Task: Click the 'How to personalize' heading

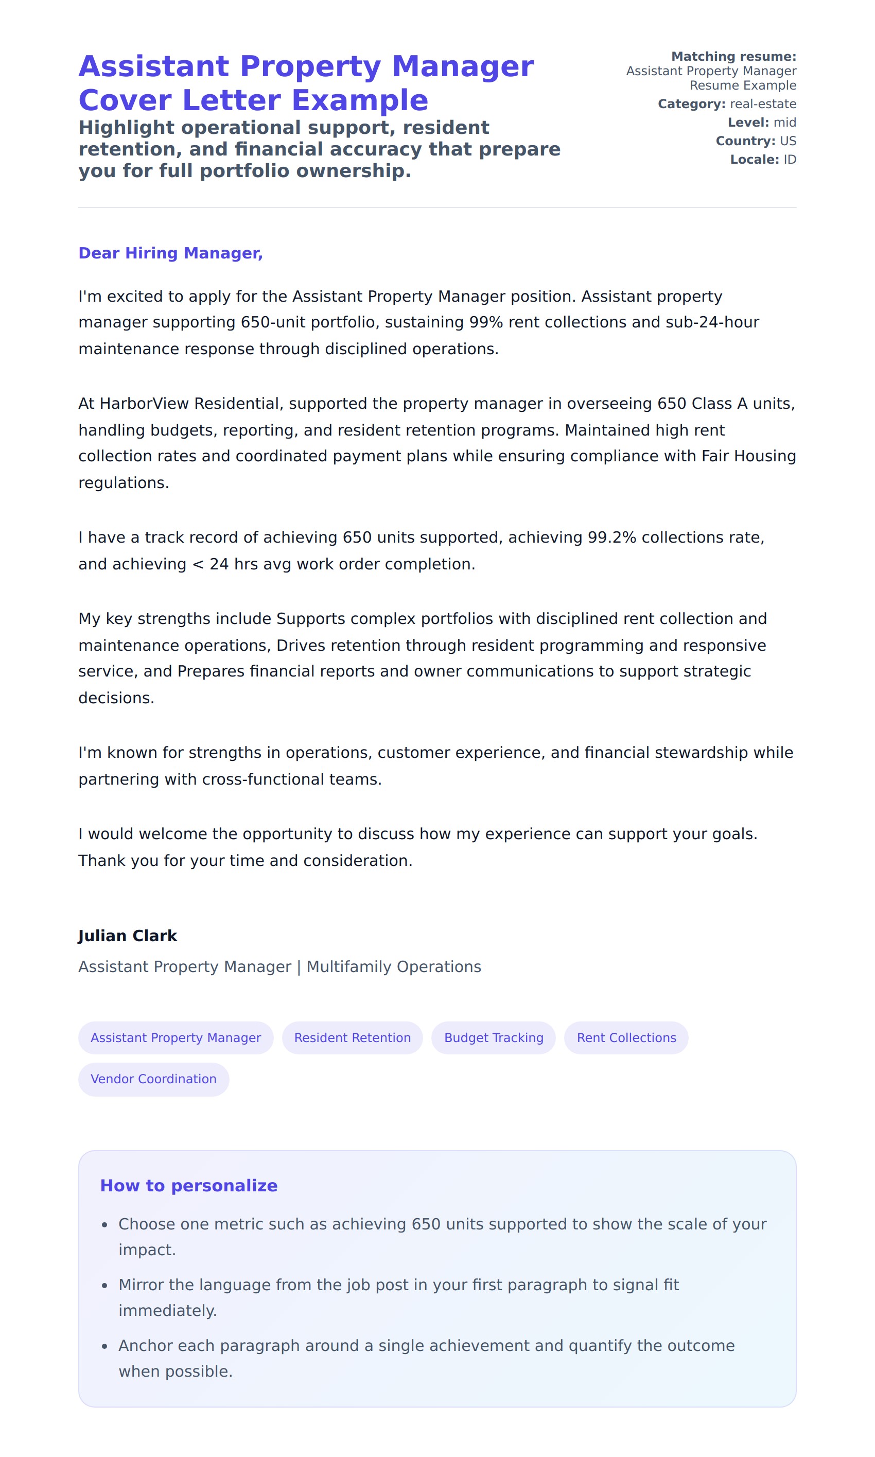Action: coord(189,1186)
